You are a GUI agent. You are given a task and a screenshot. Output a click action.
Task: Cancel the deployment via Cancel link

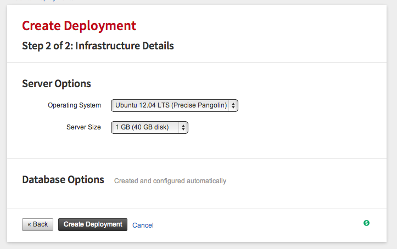pyautogui.click(x=143, y=225)
